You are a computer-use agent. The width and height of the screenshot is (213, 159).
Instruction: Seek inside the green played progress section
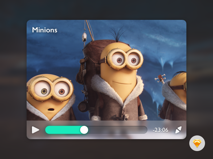[x=63, y=130]
